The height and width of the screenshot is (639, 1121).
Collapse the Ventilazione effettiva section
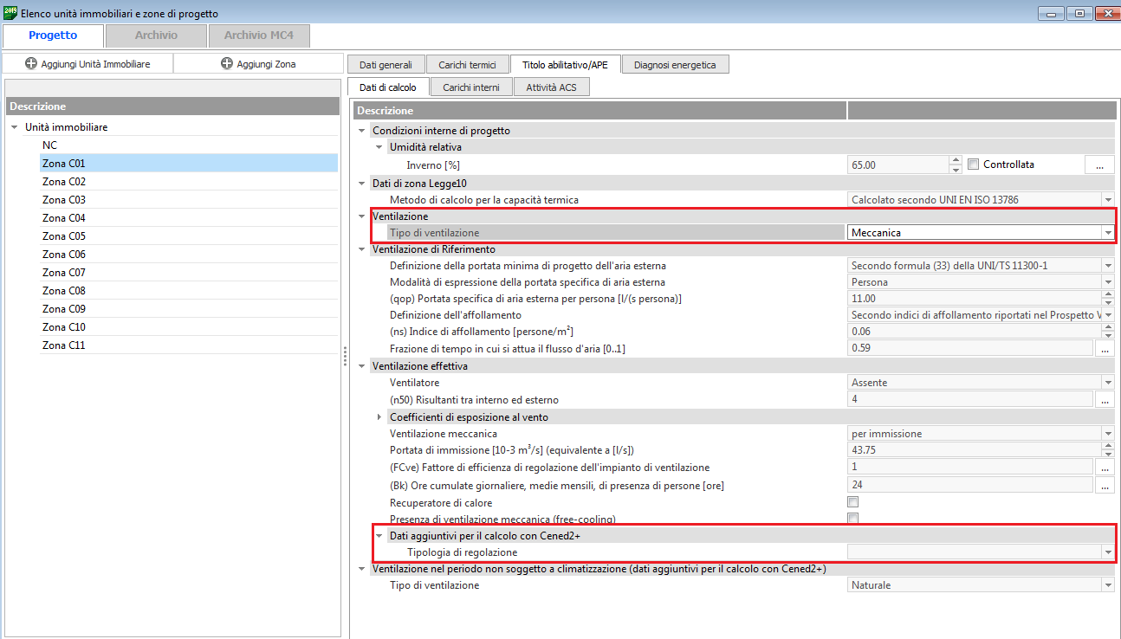[362, 366]
